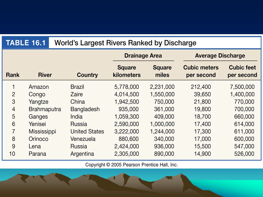Click the value 17,300
263x197 pixels.
coord(202,132)
